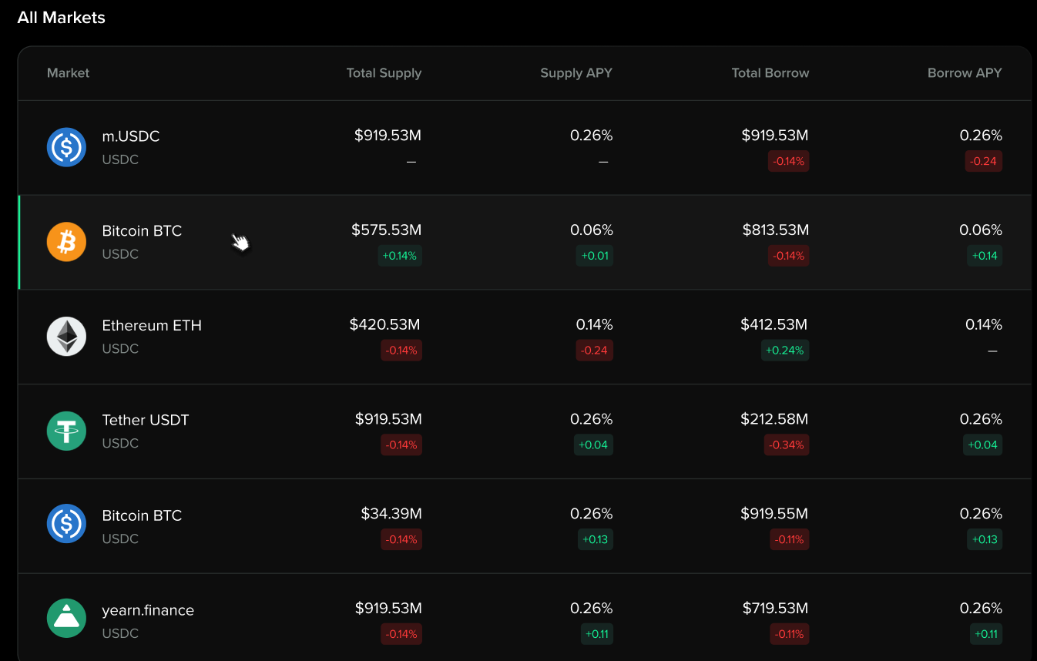Click the $212.58M borrow value
The width and height of the screenshot is (1037, 661).
(x=774, y=420)
